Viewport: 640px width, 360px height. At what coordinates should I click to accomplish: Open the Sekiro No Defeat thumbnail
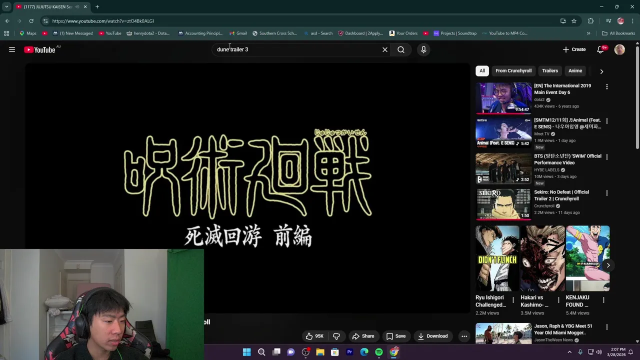503,204
